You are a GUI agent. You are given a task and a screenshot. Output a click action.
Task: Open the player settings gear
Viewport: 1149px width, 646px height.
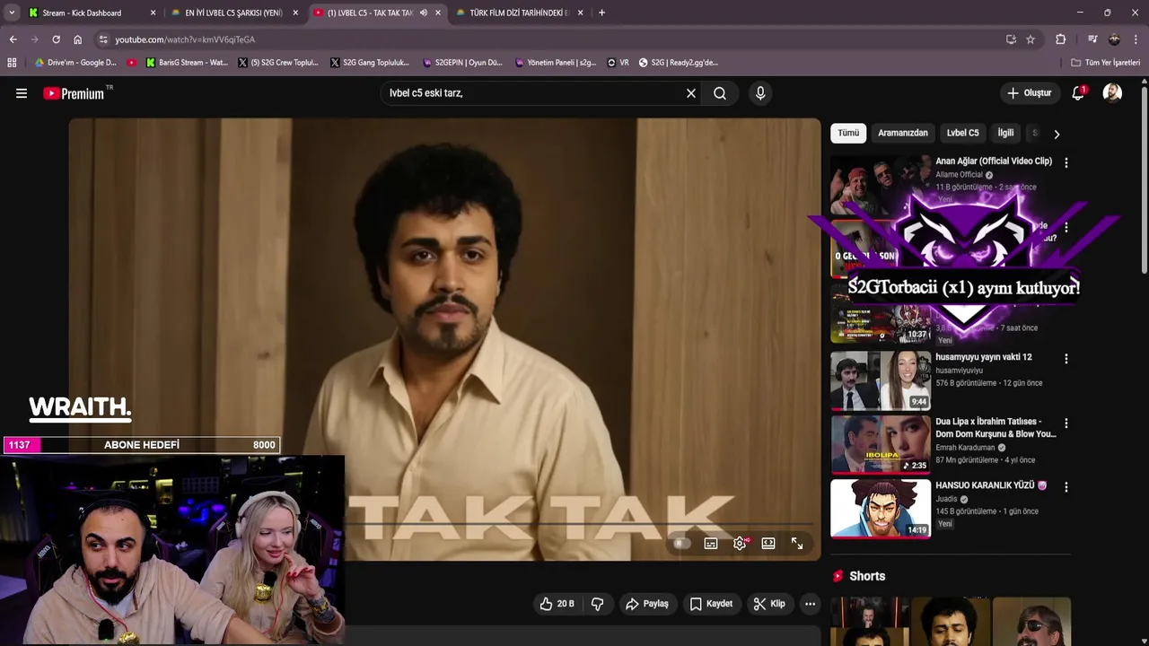[x=740, y=544]
